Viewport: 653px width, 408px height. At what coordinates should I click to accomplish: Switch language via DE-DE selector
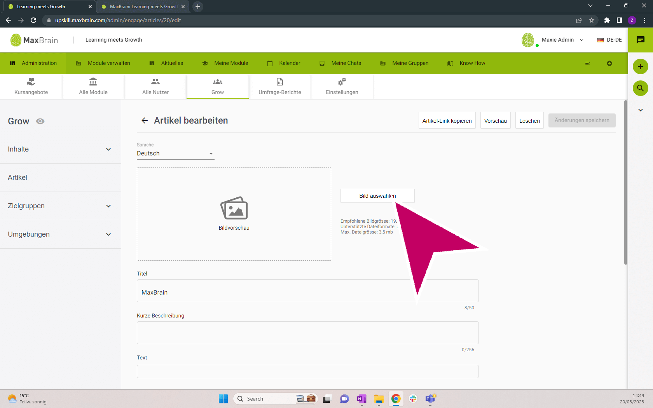(x=609, y=40)
